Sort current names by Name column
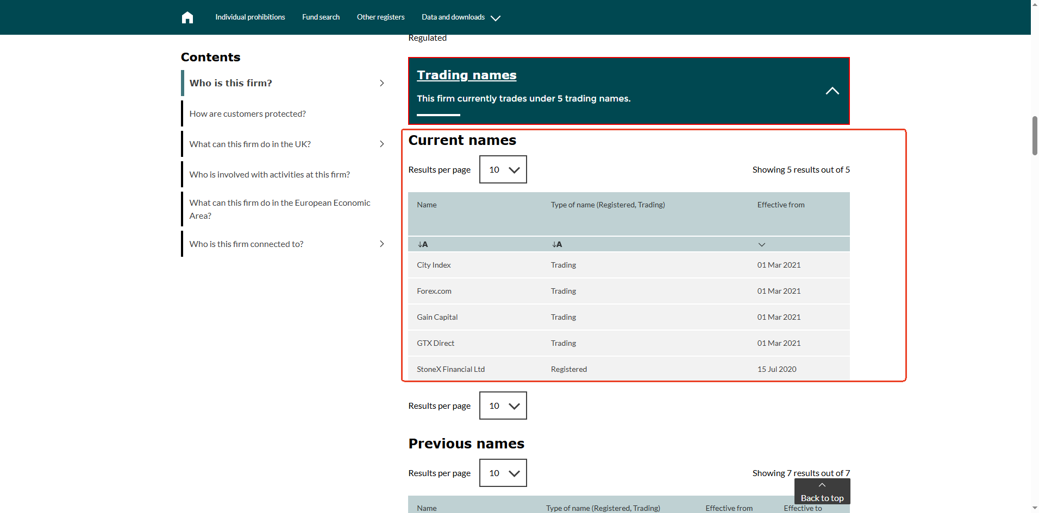 coord(423,245)
